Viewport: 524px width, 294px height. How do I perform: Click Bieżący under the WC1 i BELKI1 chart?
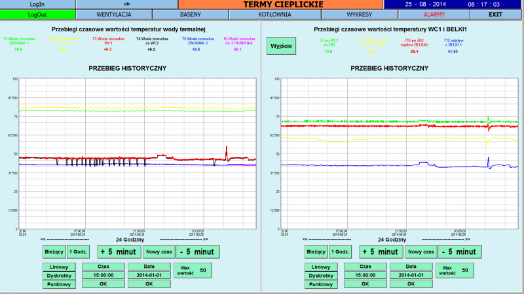(316, 252)
